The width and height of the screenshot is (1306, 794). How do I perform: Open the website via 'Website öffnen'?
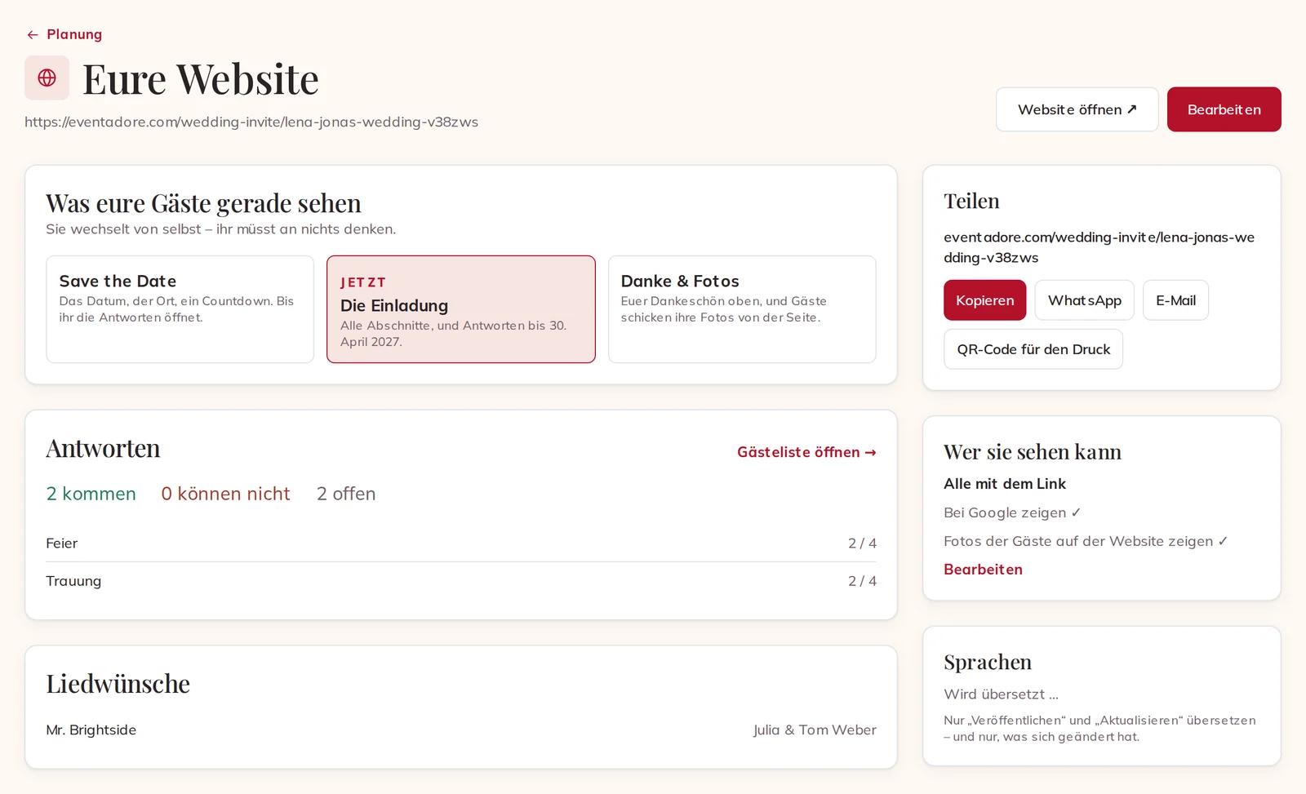[x=1077, y=109]
